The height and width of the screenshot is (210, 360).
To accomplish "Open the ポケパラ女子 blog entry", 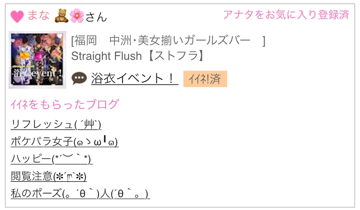I will click(x=64, y=142).
